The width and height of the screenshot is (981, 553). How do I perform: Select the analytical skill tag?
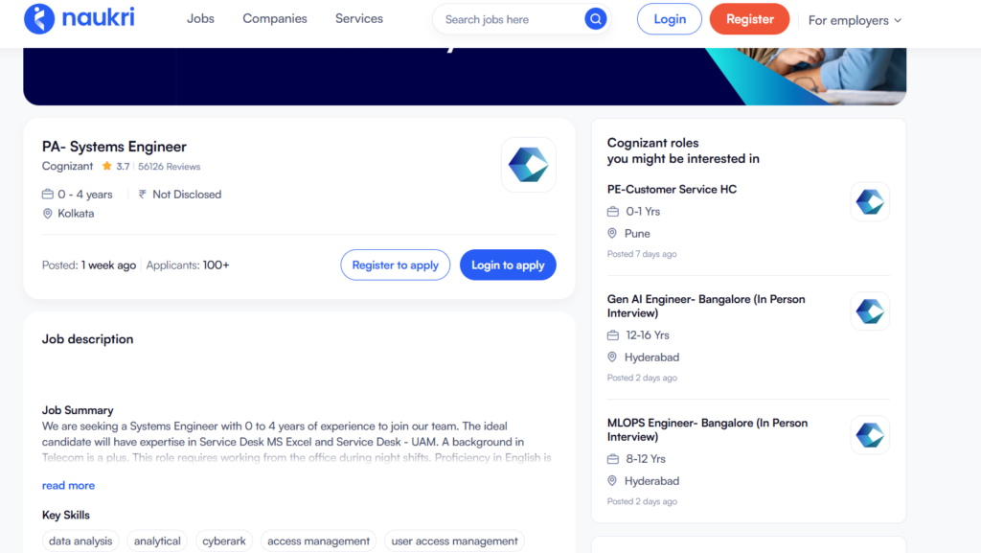pyautogui.click(x=157, y=541)
